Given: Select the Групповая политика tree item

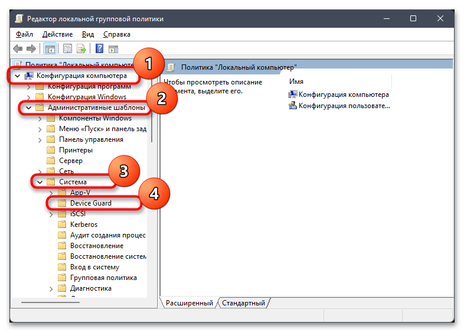Looking at the screenshot, I should (103, 278).
